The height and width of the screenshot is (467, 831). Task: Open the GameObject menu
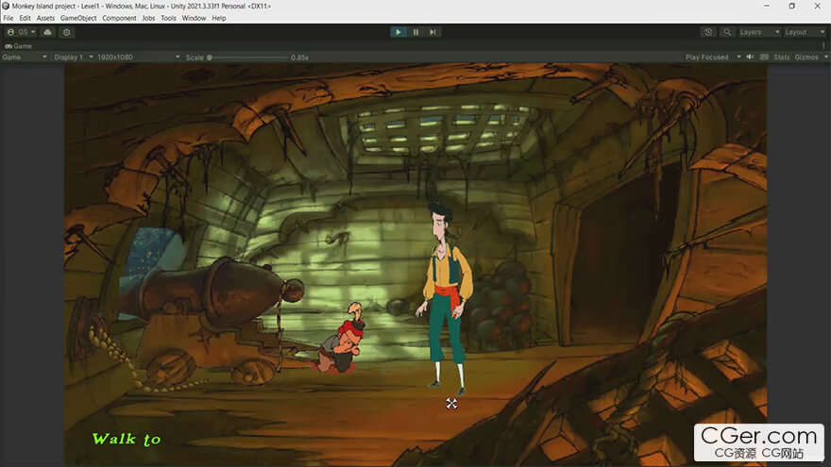coord(78,18)
